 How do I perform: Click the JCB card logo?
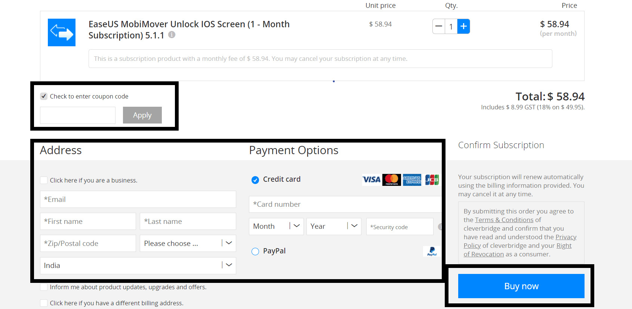(432, 180)
